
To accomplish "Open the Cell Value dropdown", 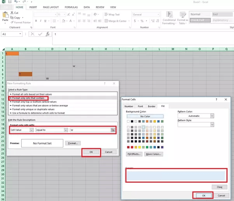I will (x=31, y=130).
